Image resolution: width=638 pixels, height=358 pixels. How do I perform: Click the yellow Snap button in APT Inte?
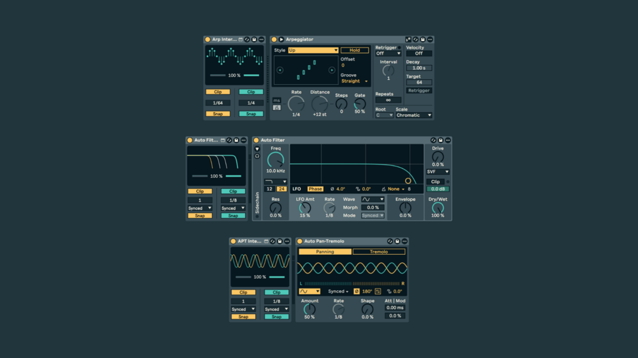[243, 317]
